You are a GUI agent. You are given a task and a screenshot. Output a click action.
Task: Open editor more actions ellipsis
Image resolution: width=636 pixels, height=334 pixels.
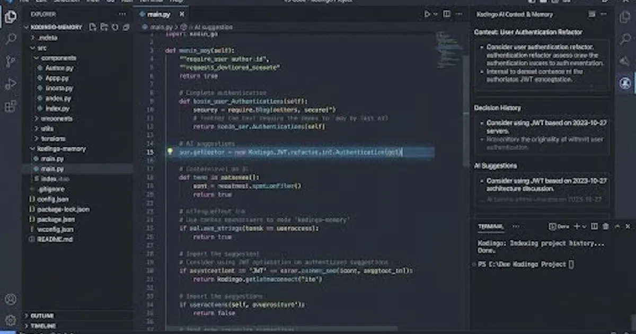point(460,14)
